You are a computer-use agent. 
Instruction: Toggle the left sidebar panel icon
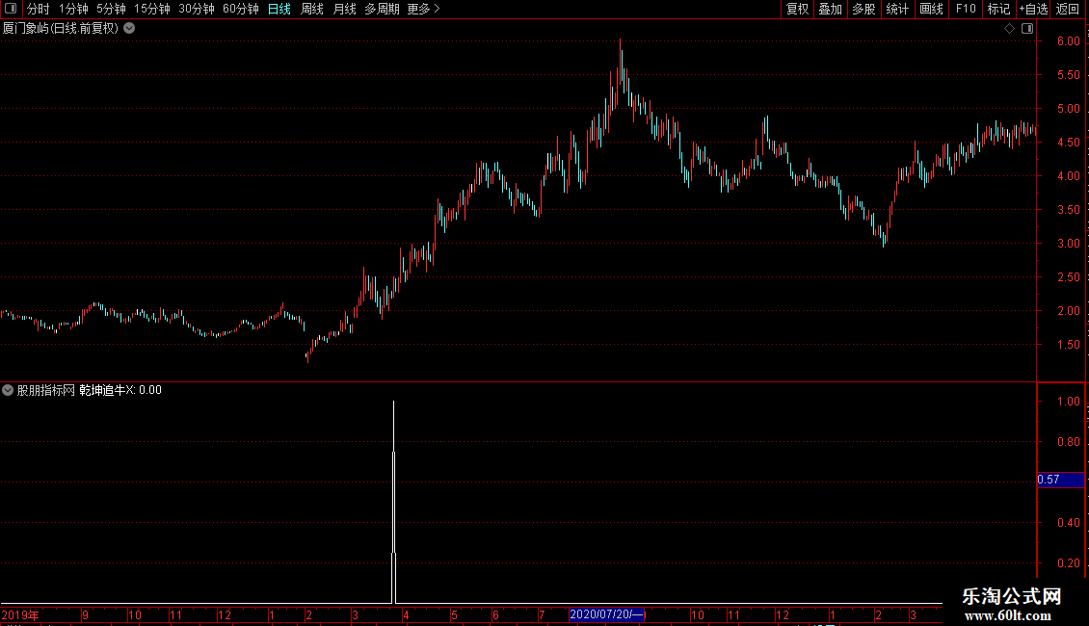pos(11,9)
